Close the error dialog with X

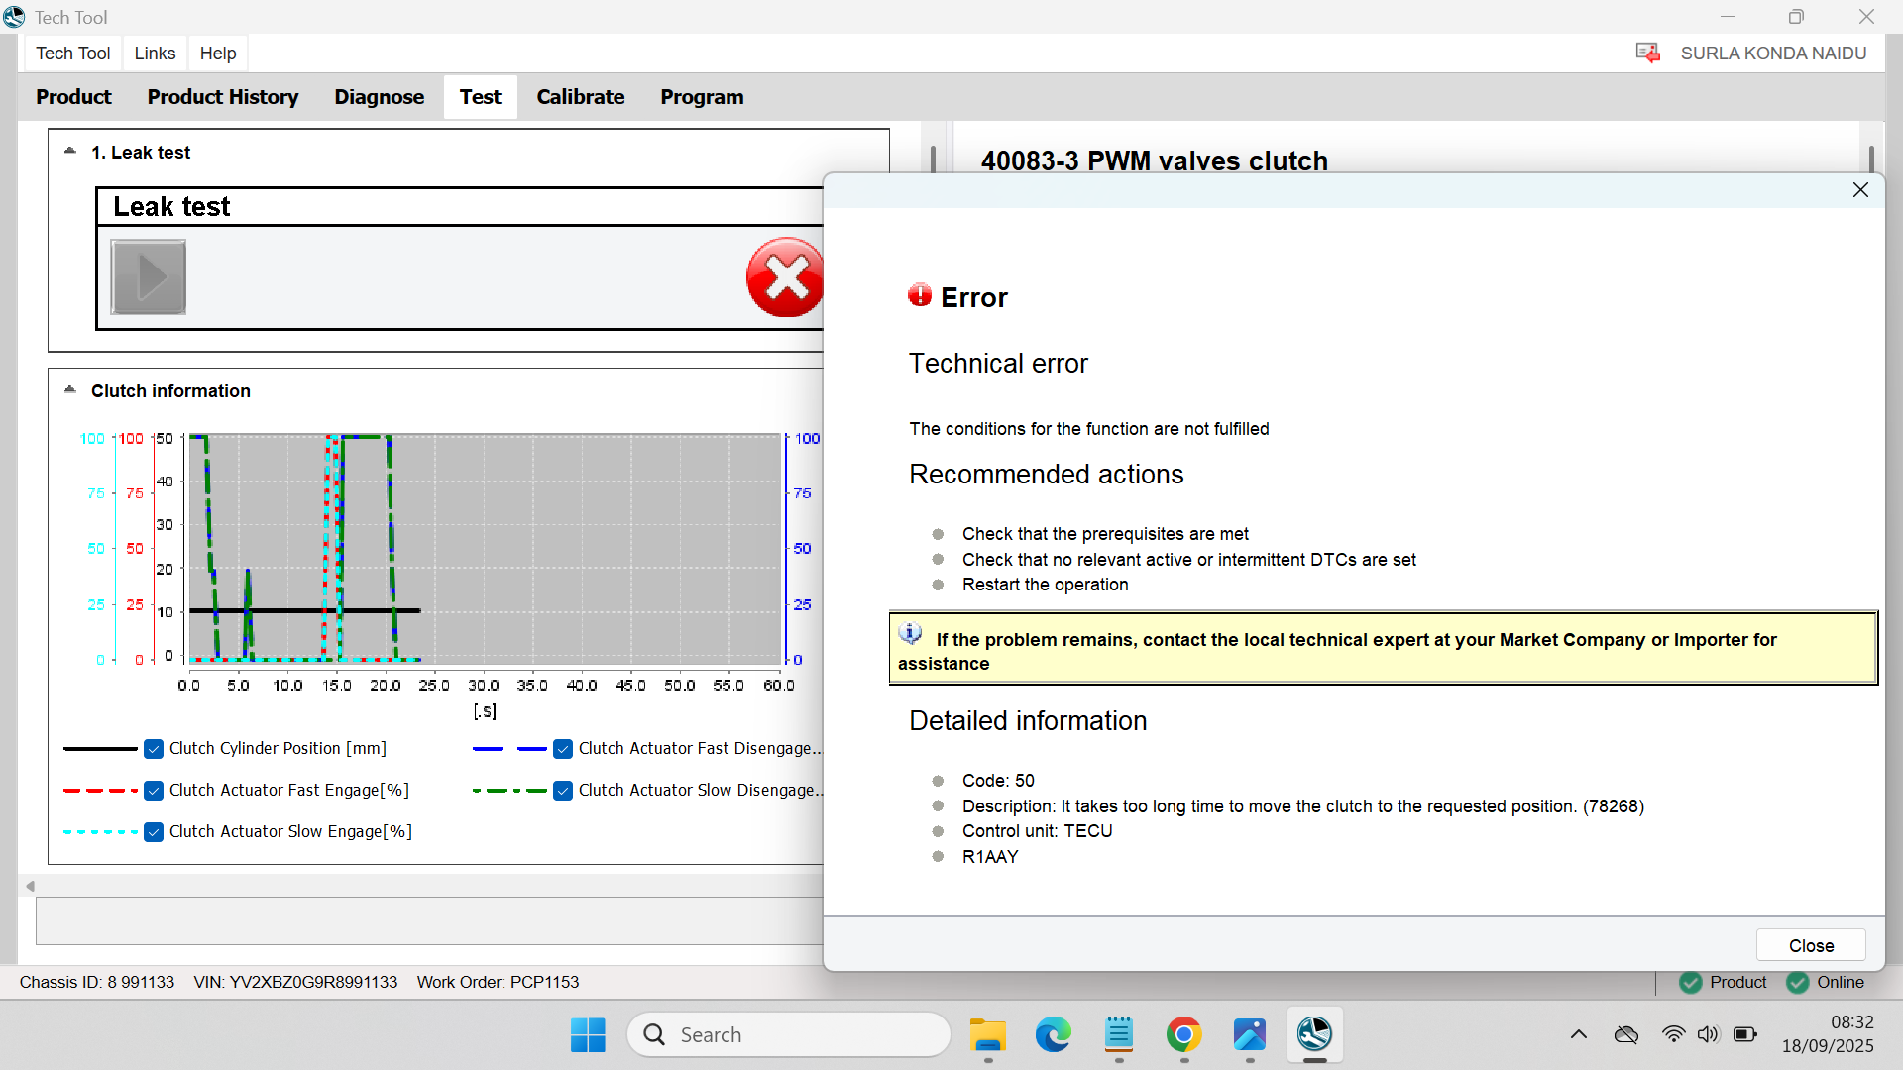tap(1860, 190)
